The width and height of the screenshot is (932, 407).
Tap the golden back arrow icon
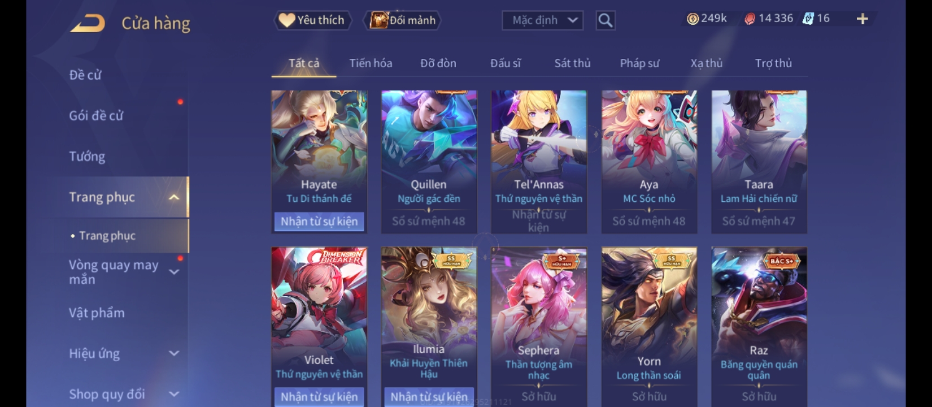coord(88,23)
